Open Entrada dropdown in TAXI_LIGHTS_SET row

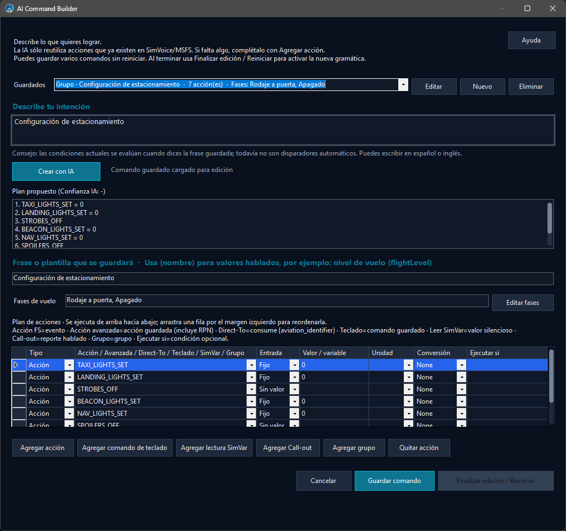pyautogui.click(x=295, y=365)
